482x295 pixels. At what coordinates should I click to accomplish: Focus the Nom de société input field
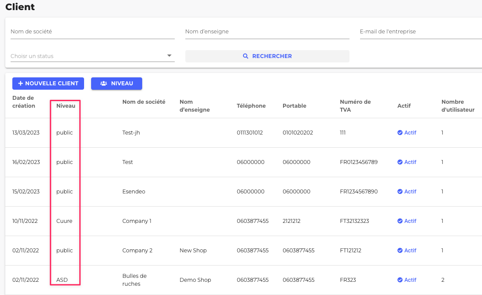92,32
